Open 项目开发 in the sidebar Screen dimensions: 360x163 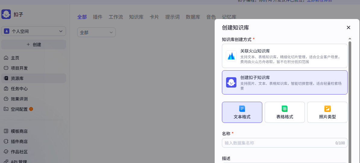click(33, 68)
